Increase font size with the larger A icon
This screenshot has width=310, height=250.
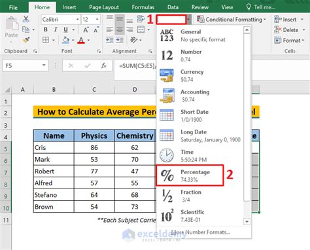(86, 29)
